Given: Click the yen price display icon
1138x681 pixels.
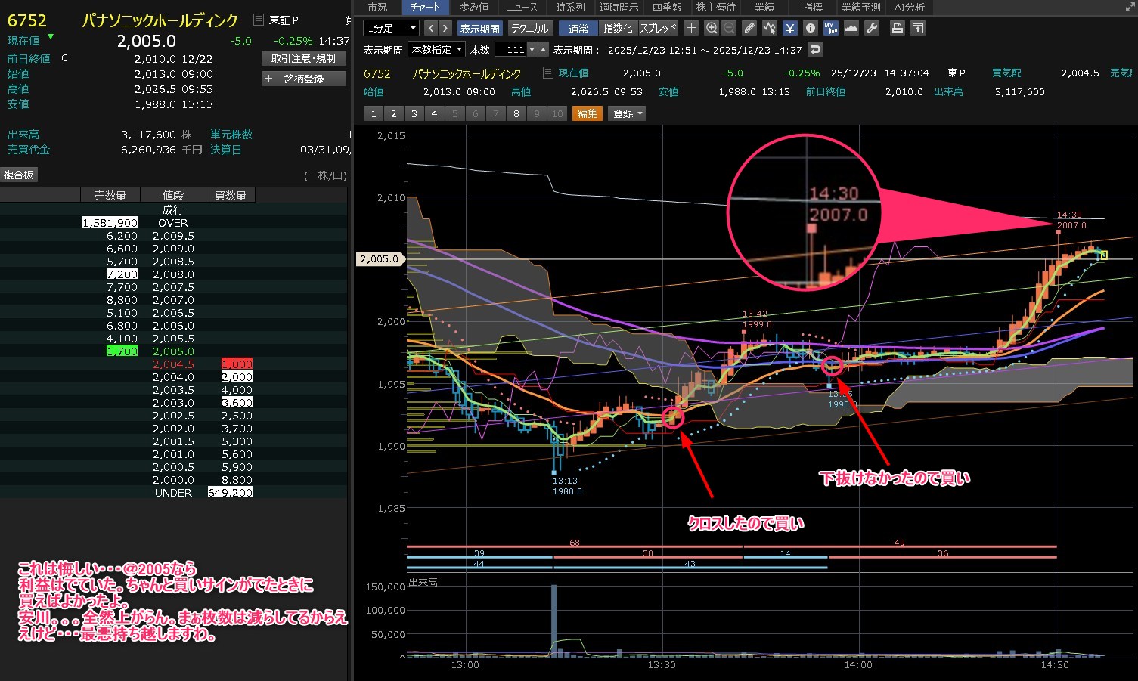Looking at the screenshot, I should pos(789,28).
